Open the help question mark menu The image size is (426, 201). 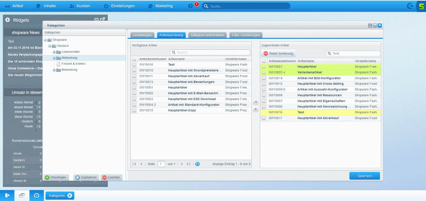(190, 6)
